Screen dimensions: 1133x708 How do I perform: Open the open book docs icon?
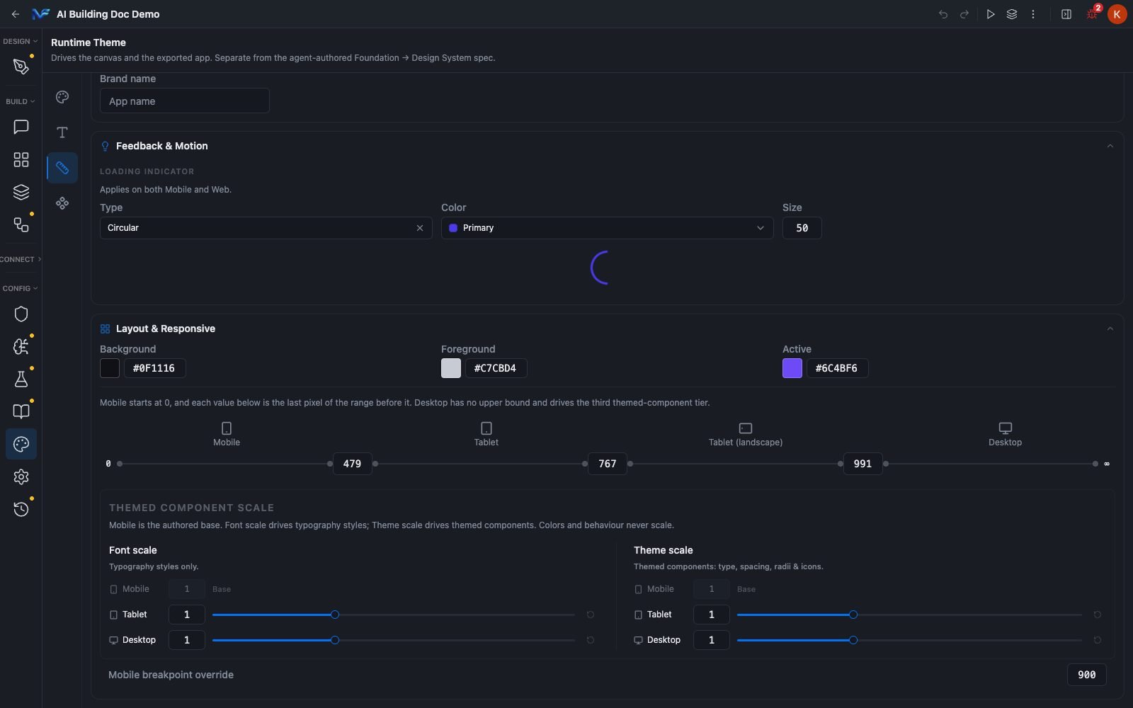tap(21, 411)
